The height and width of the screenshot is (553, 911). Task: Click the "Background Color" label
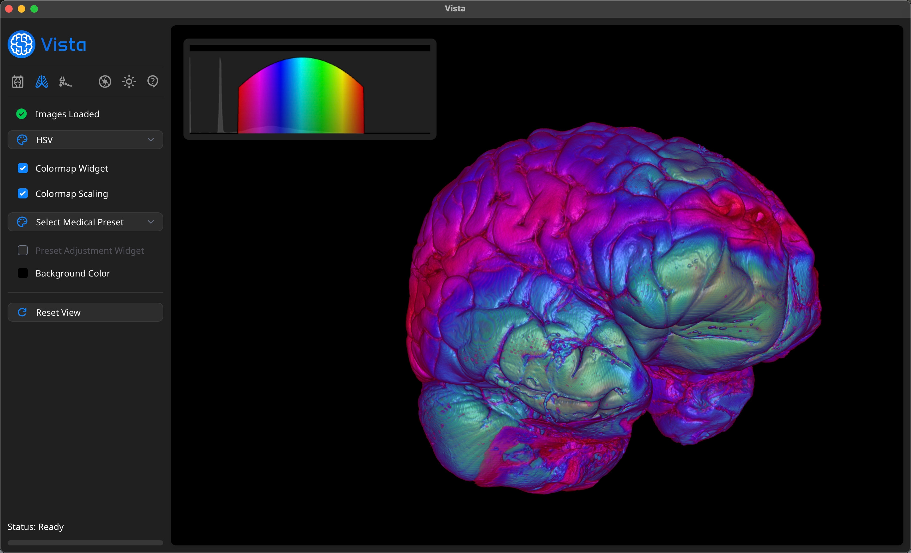click(x=73, y=273)
